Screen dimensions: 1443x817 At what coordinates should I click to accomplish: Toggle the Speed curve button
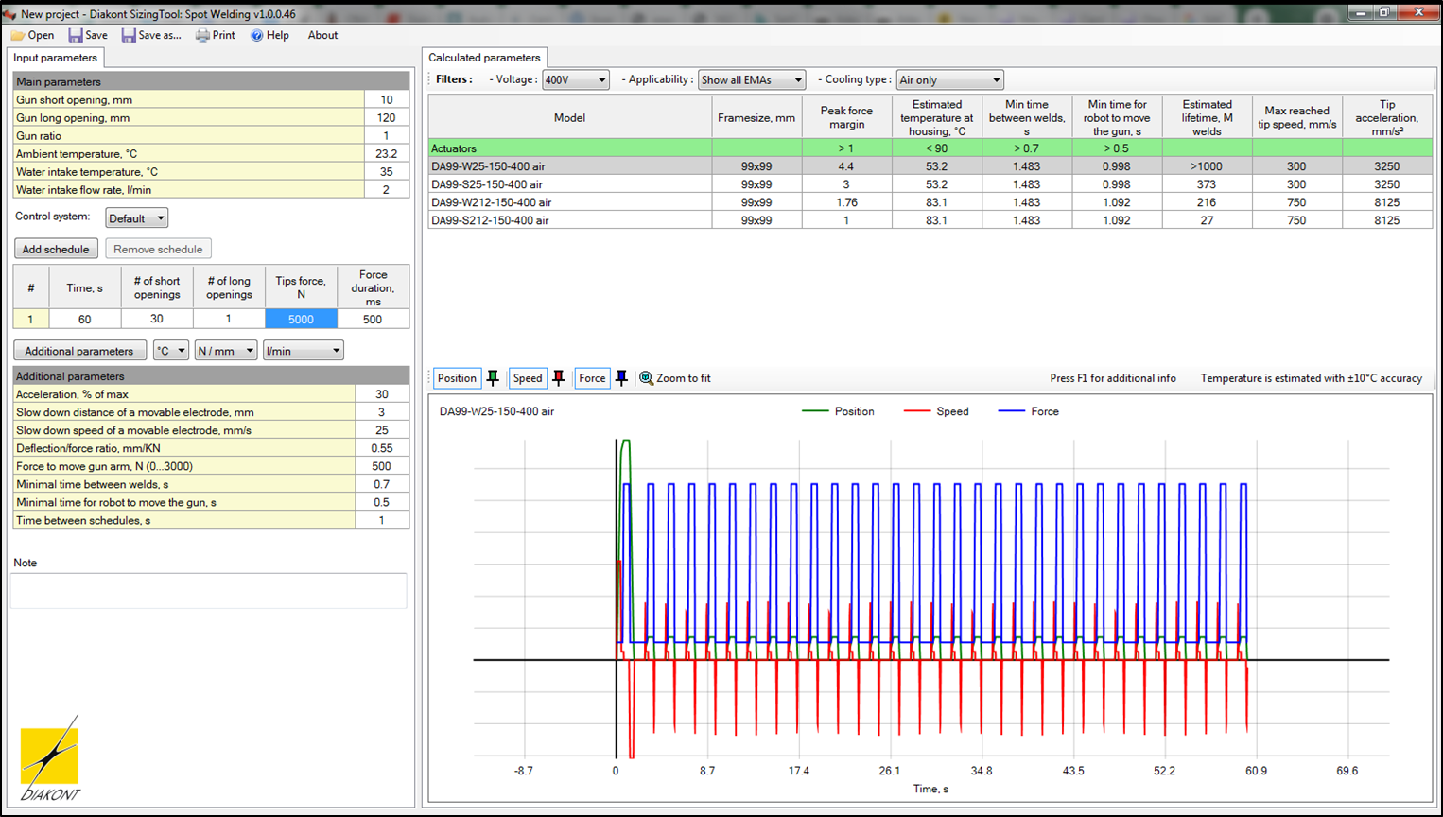tap(527, 378)
